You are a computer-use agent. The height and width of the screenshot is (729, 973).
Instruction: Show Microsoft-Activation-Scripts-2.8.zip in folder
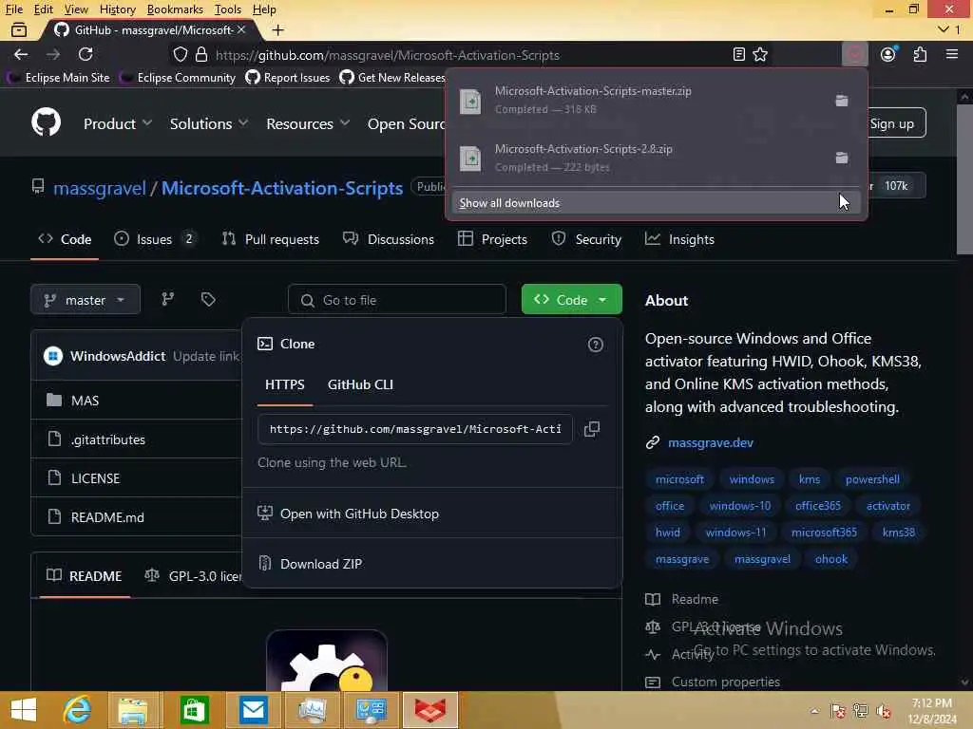pos(842,159)
